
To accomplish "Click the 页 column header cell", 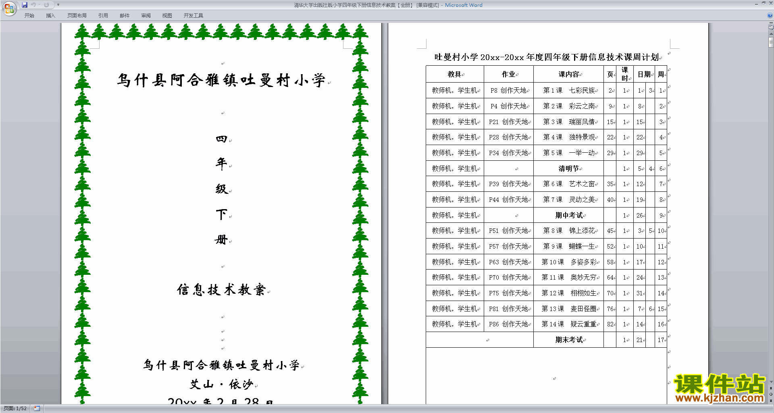I will point(610,74).
